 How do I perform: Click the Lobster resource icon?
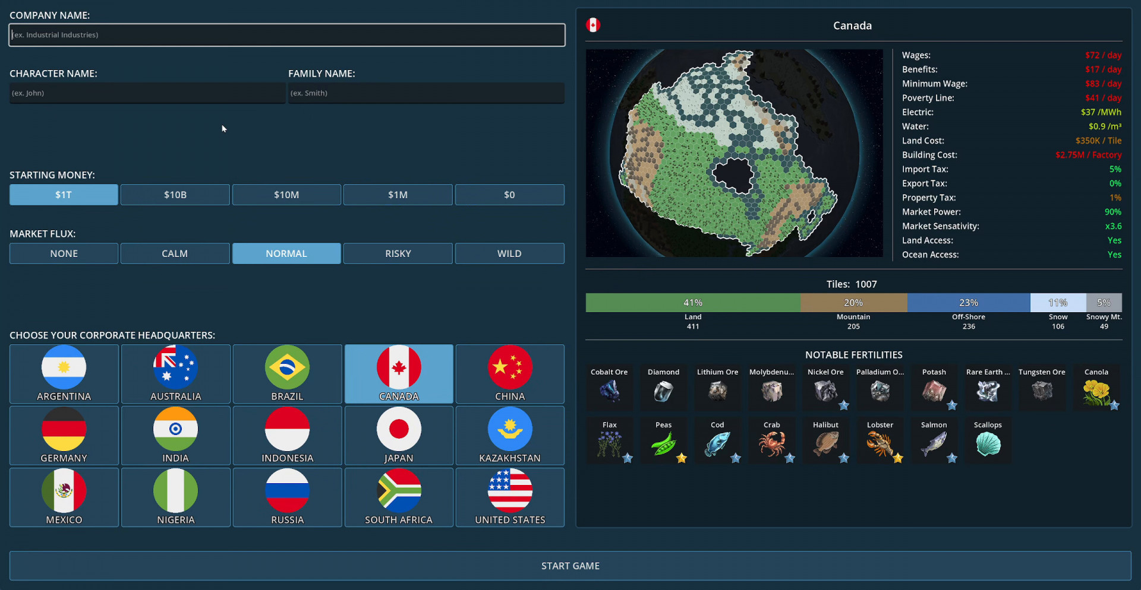[880, 444]
